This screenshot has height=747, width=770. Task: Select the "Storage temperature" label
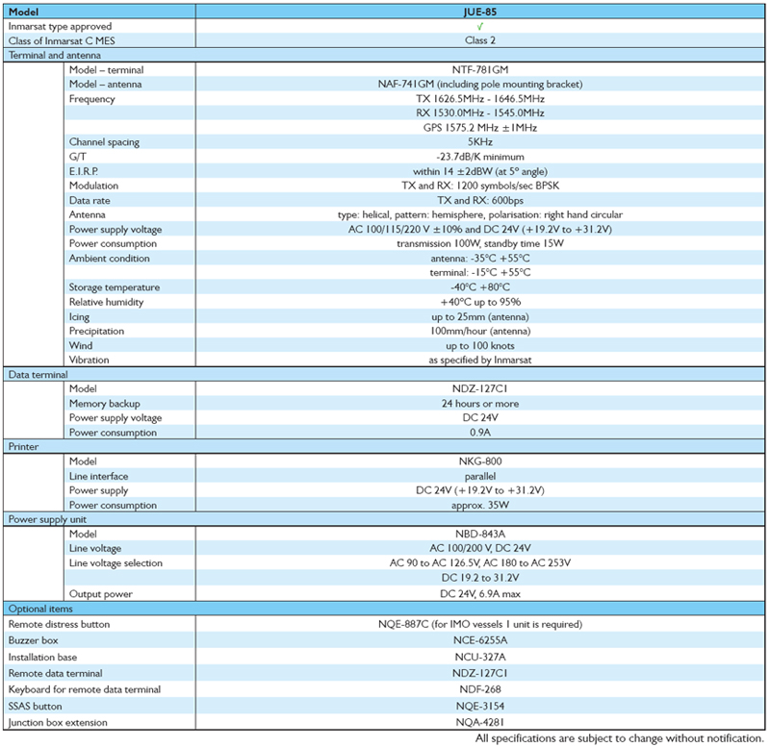coord(114,287)
